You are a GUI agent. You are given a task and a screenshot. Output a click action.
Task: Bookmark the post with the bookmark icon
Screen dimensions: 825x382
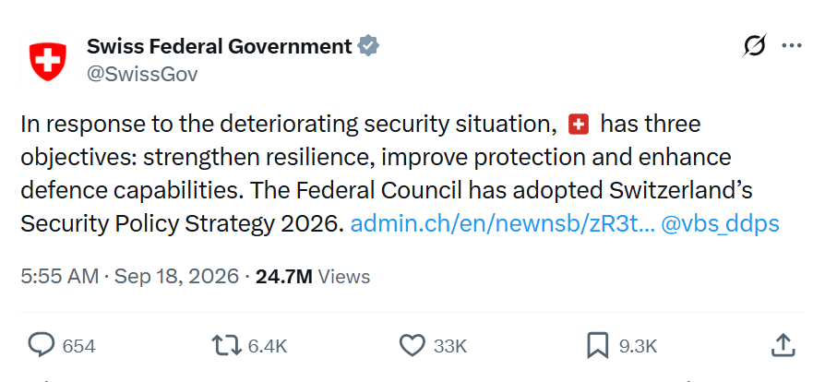click(597, 346)
